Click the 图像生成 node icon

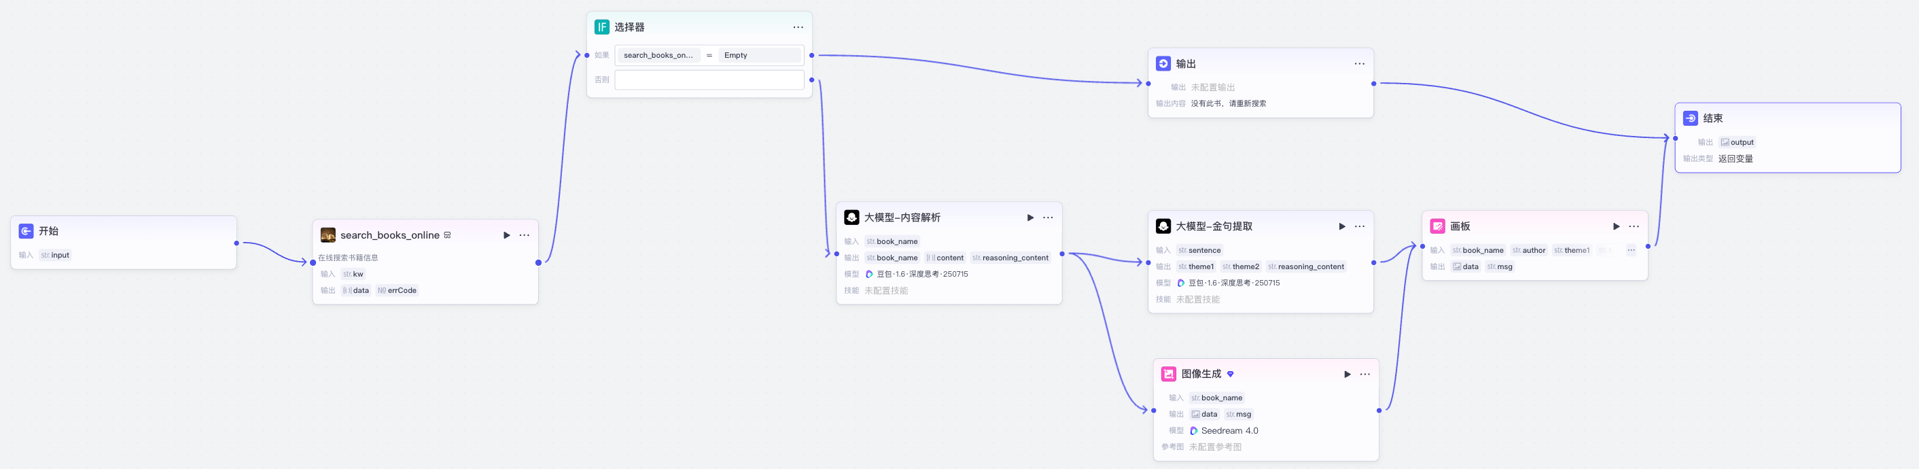click(1169, 375)
